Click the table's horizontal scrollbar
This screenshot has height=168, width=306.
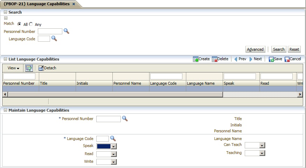[116, 94]
